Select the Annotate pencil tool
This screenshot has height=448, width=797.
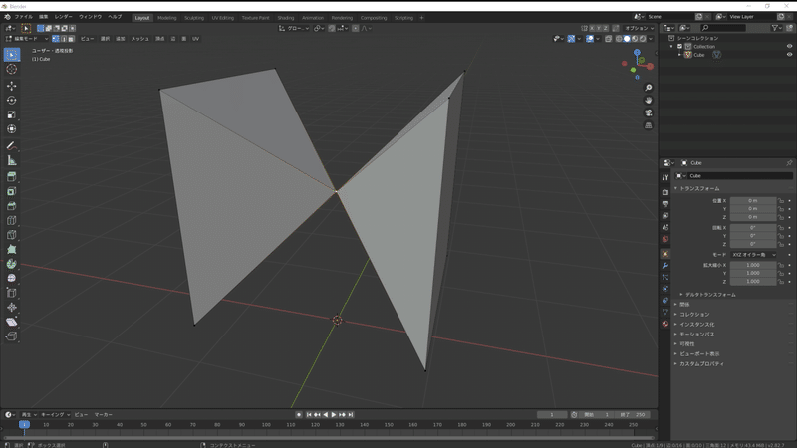(12, 146)
